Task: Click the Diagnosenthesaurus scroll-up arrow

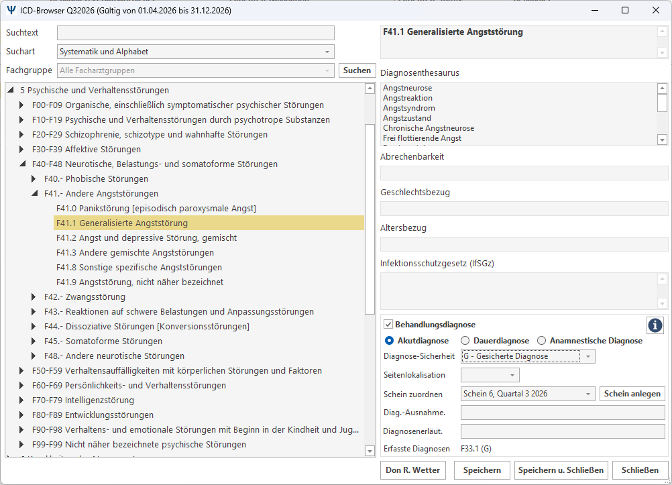Action: tap(662, 89)
